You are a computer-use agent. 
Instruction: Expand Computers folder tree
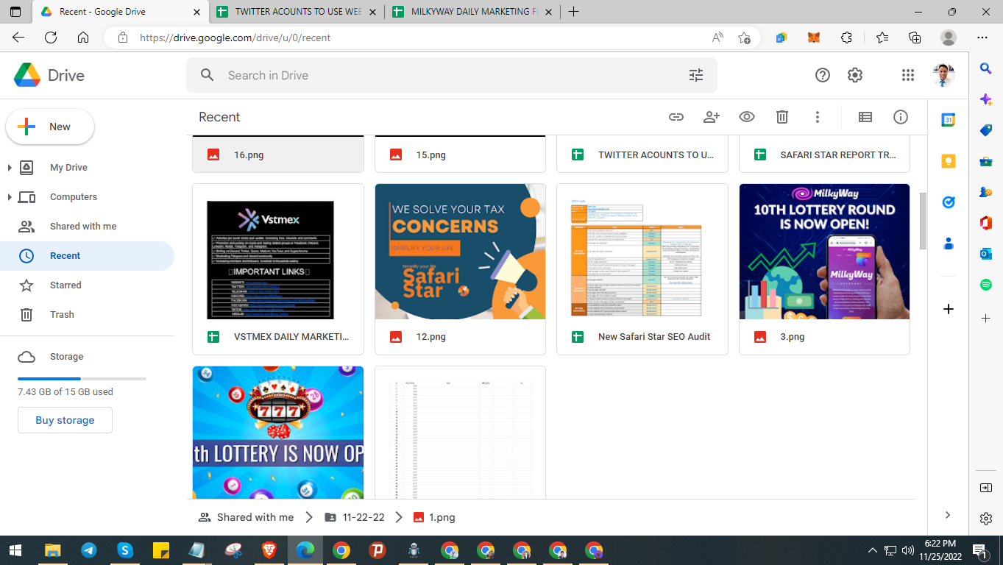(x=10, y=197)
